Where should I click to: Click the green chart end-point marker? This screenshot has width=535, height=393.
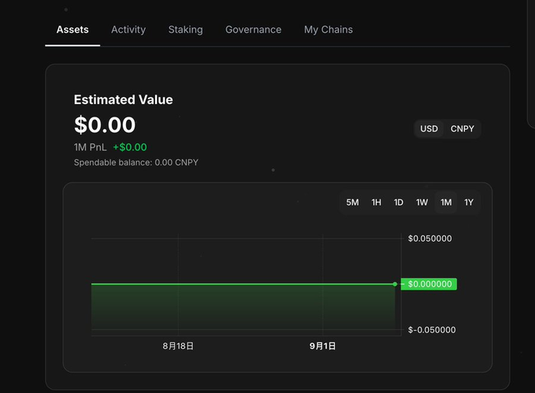pos(395,284)
